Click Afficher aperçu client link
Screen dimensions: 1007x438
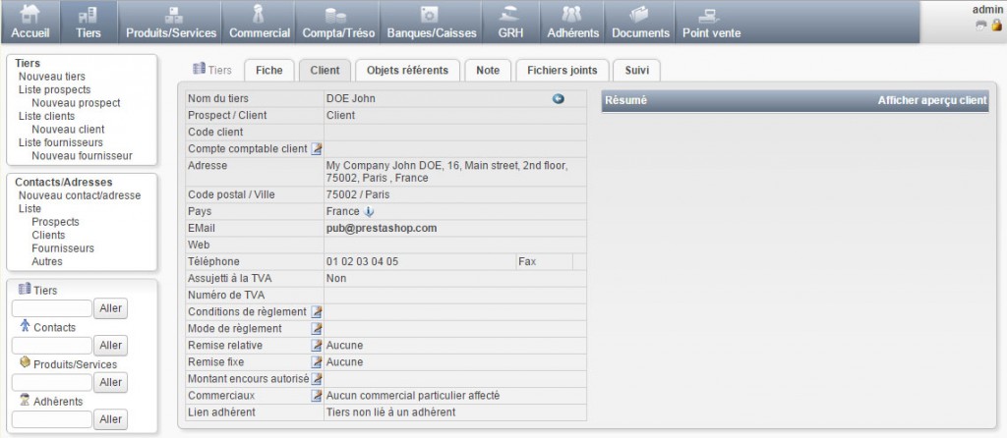(x=932, y=101)
